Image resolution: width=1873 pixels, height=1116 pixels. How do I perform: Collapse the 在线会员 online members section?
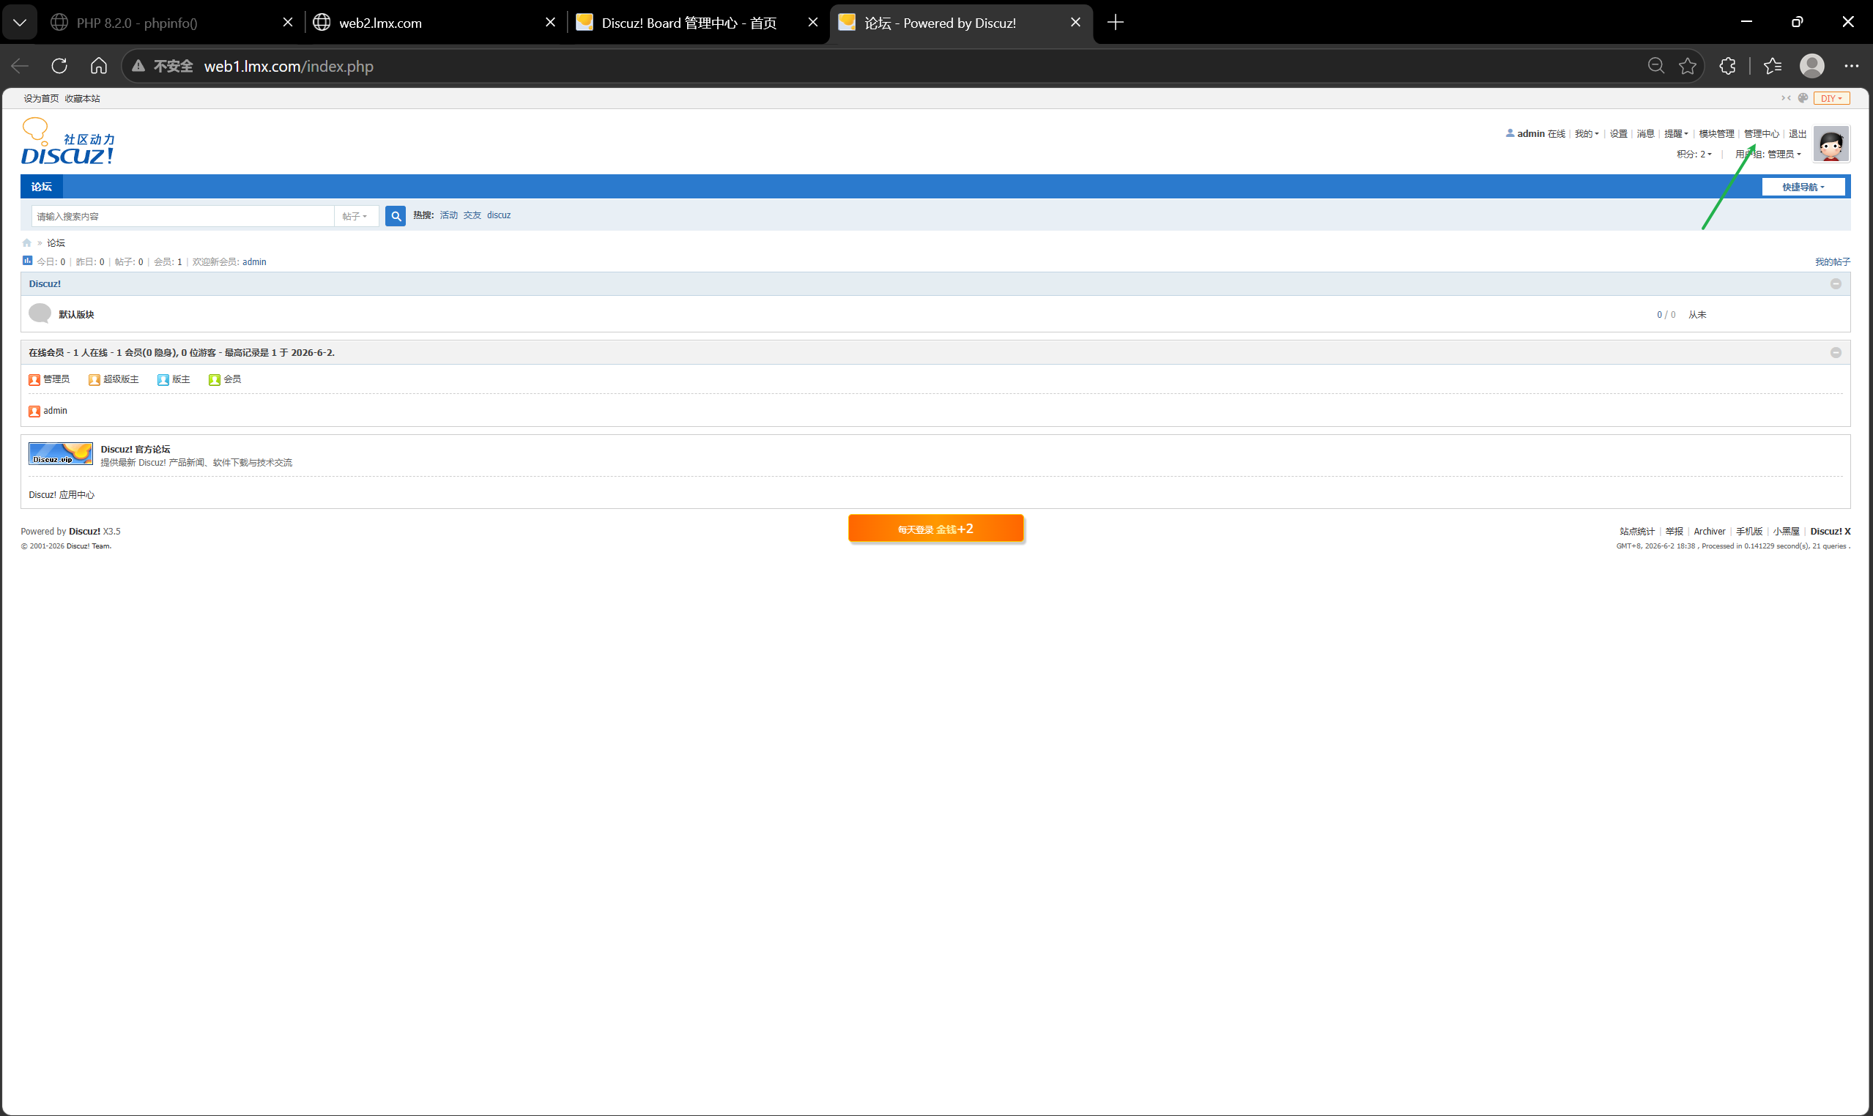[1836, 353]
